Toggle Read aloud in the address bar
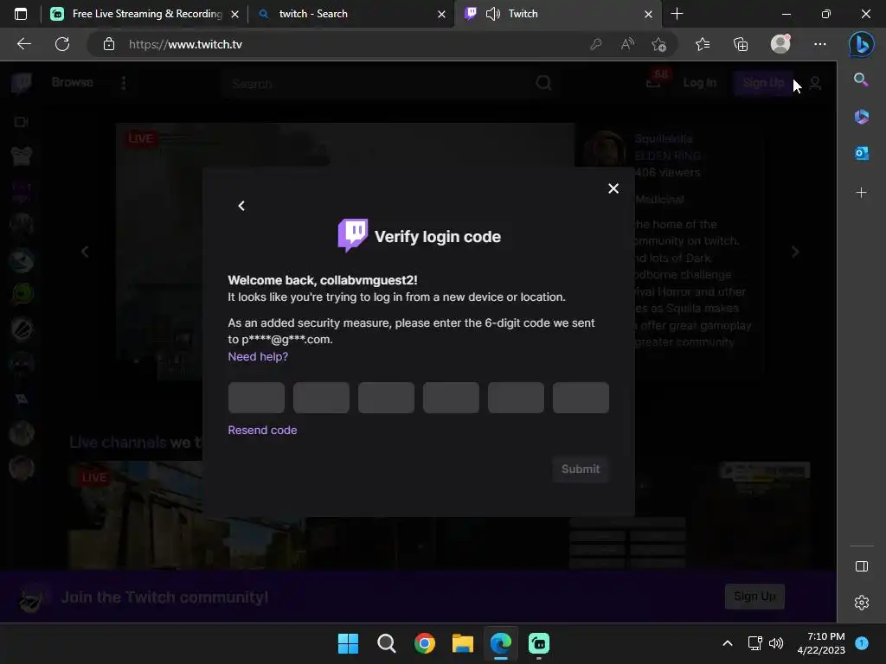This screenshot has height=664, width=886. click(627, 44)
